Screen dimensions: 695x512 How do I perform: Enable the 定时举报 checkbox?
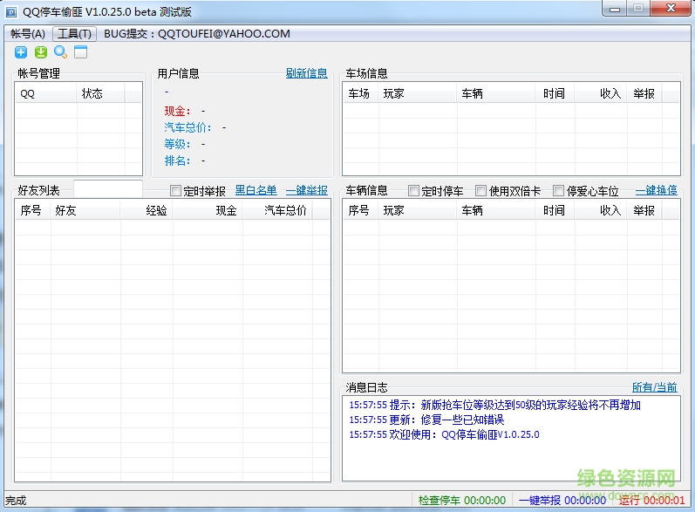(x=176, y=191)
